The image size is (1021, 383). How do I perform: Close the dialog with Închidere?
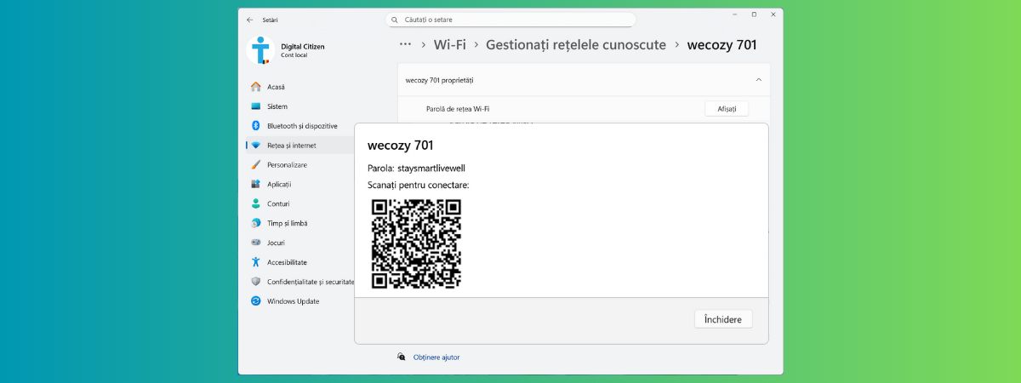(x=723, y=320)
